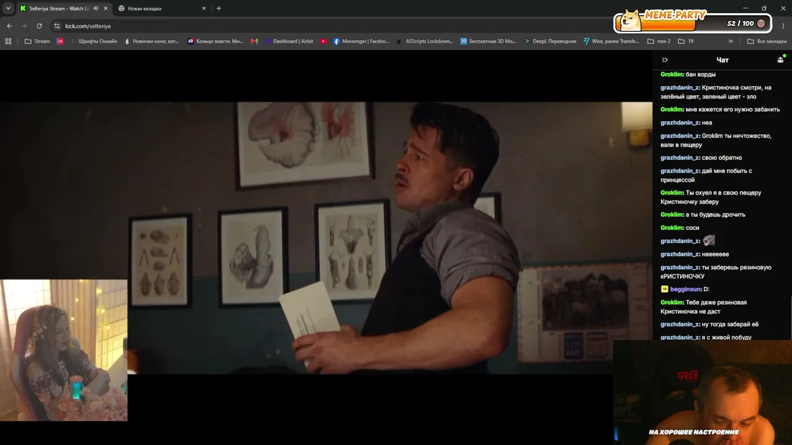The height and width of the screenshot is (445, 792).
Task: Select the message "дай мне побыть с принцессой"
Action: (x=707, y=176)
